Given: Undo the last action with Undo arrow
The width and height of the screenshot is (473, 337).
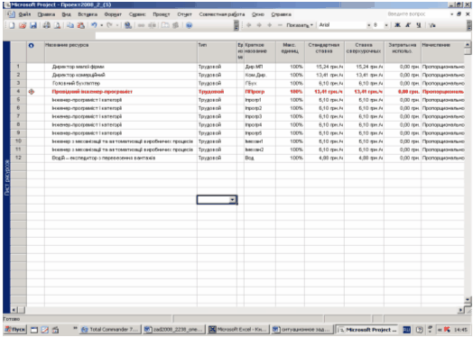Looking at the screenshot, I should click(94, 25).
